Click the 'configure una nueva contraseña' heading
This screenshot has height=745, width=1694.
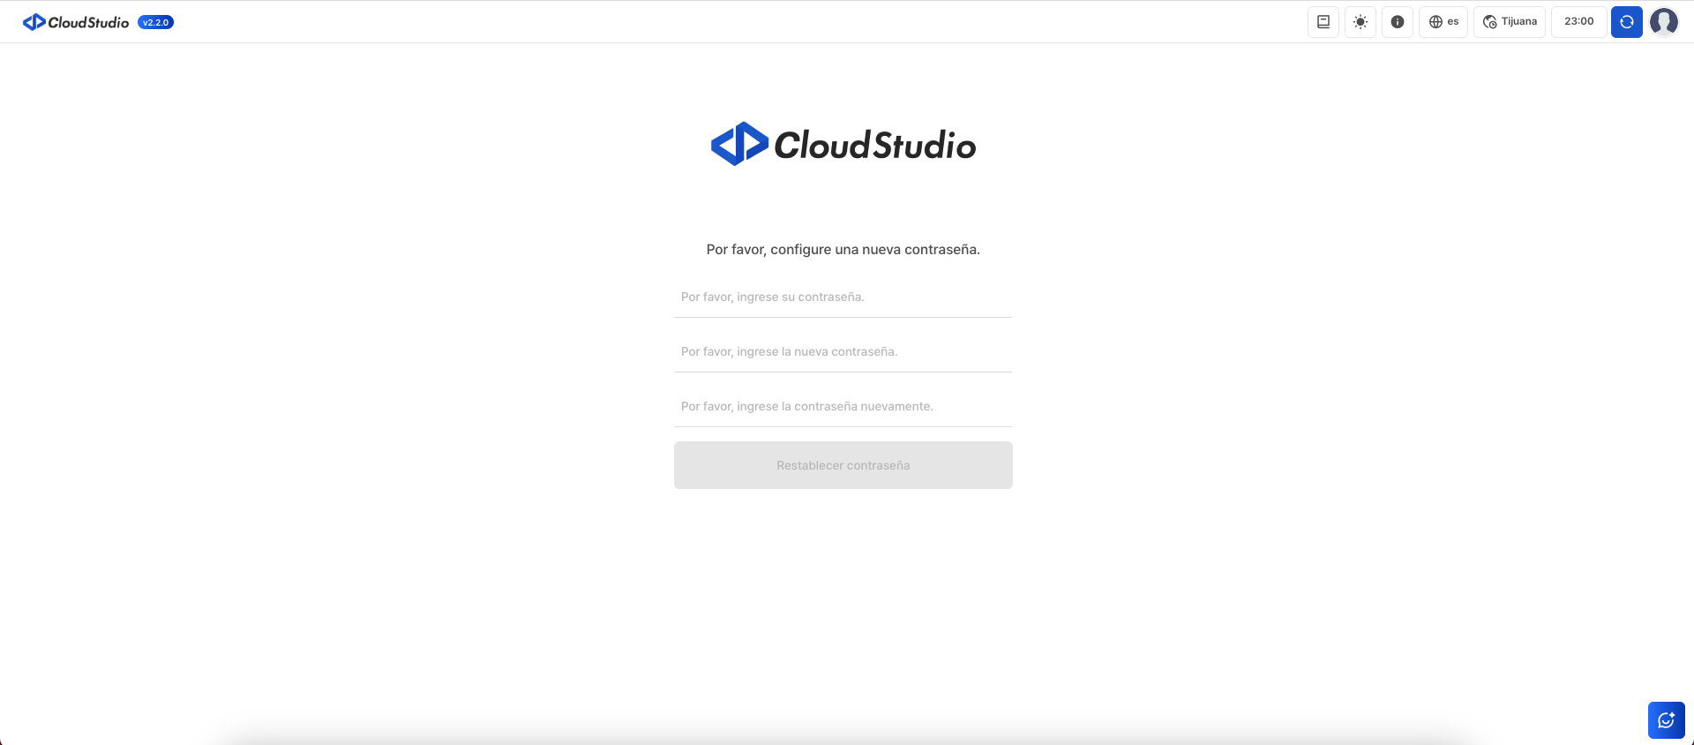tap(843, 250)
